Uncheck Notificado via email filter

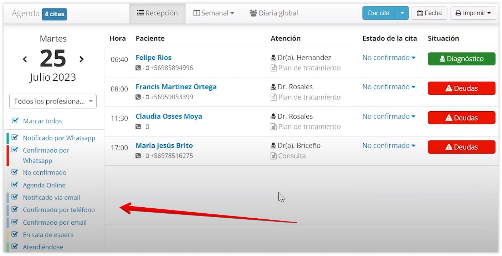(15, 197)
